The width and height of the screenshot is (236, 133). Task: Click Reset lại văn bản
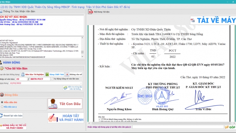pos(11,115)
